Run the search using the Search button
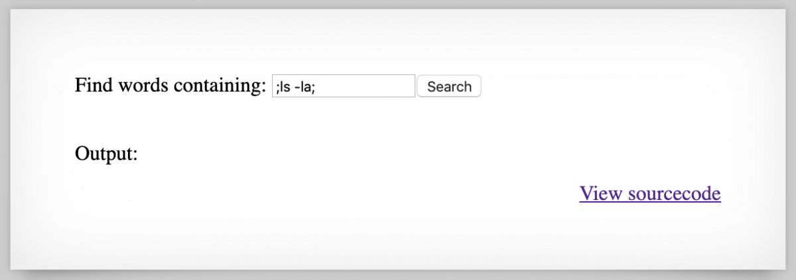Screen dimensions: 796x280 [449, 87]
